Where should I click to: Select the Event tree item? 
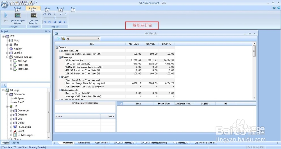(x=21, y=131)
